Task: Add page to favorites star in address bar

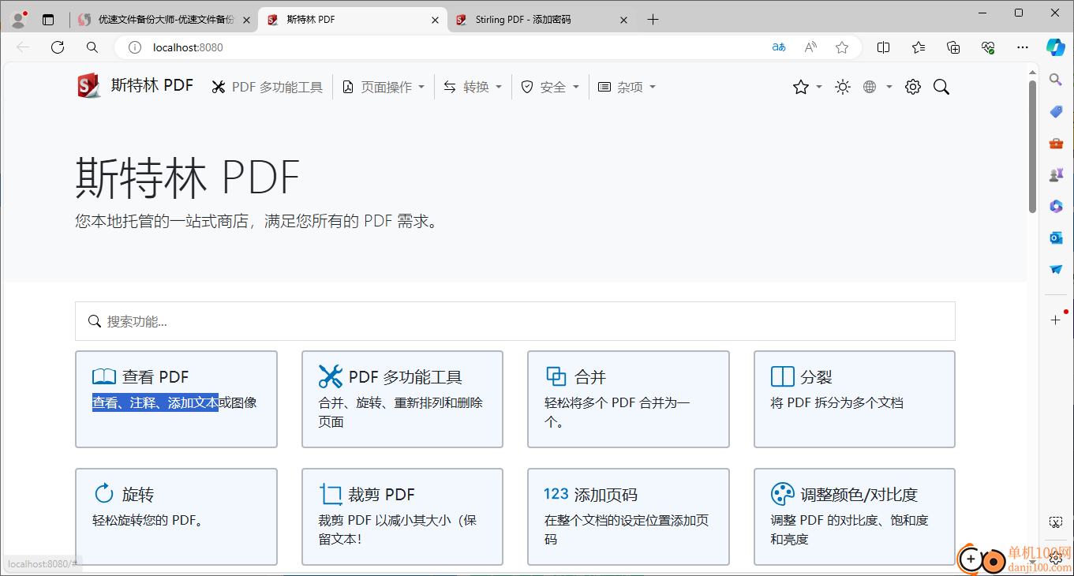Action: pos(842,47)
